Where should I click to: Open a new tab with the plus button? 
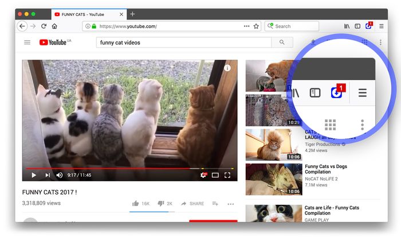pos(132,14)
